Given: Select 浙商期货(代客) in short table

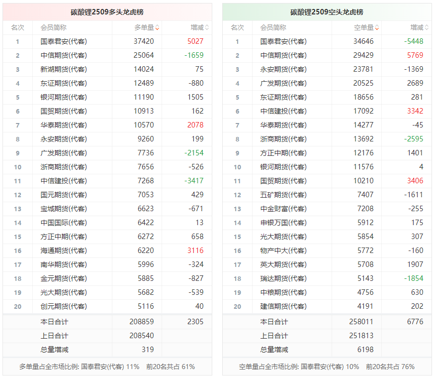Looking at the screenshot, I should [x=283, y=139].
